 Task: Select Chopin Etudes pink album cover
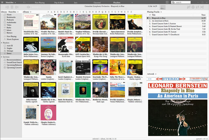48,112
